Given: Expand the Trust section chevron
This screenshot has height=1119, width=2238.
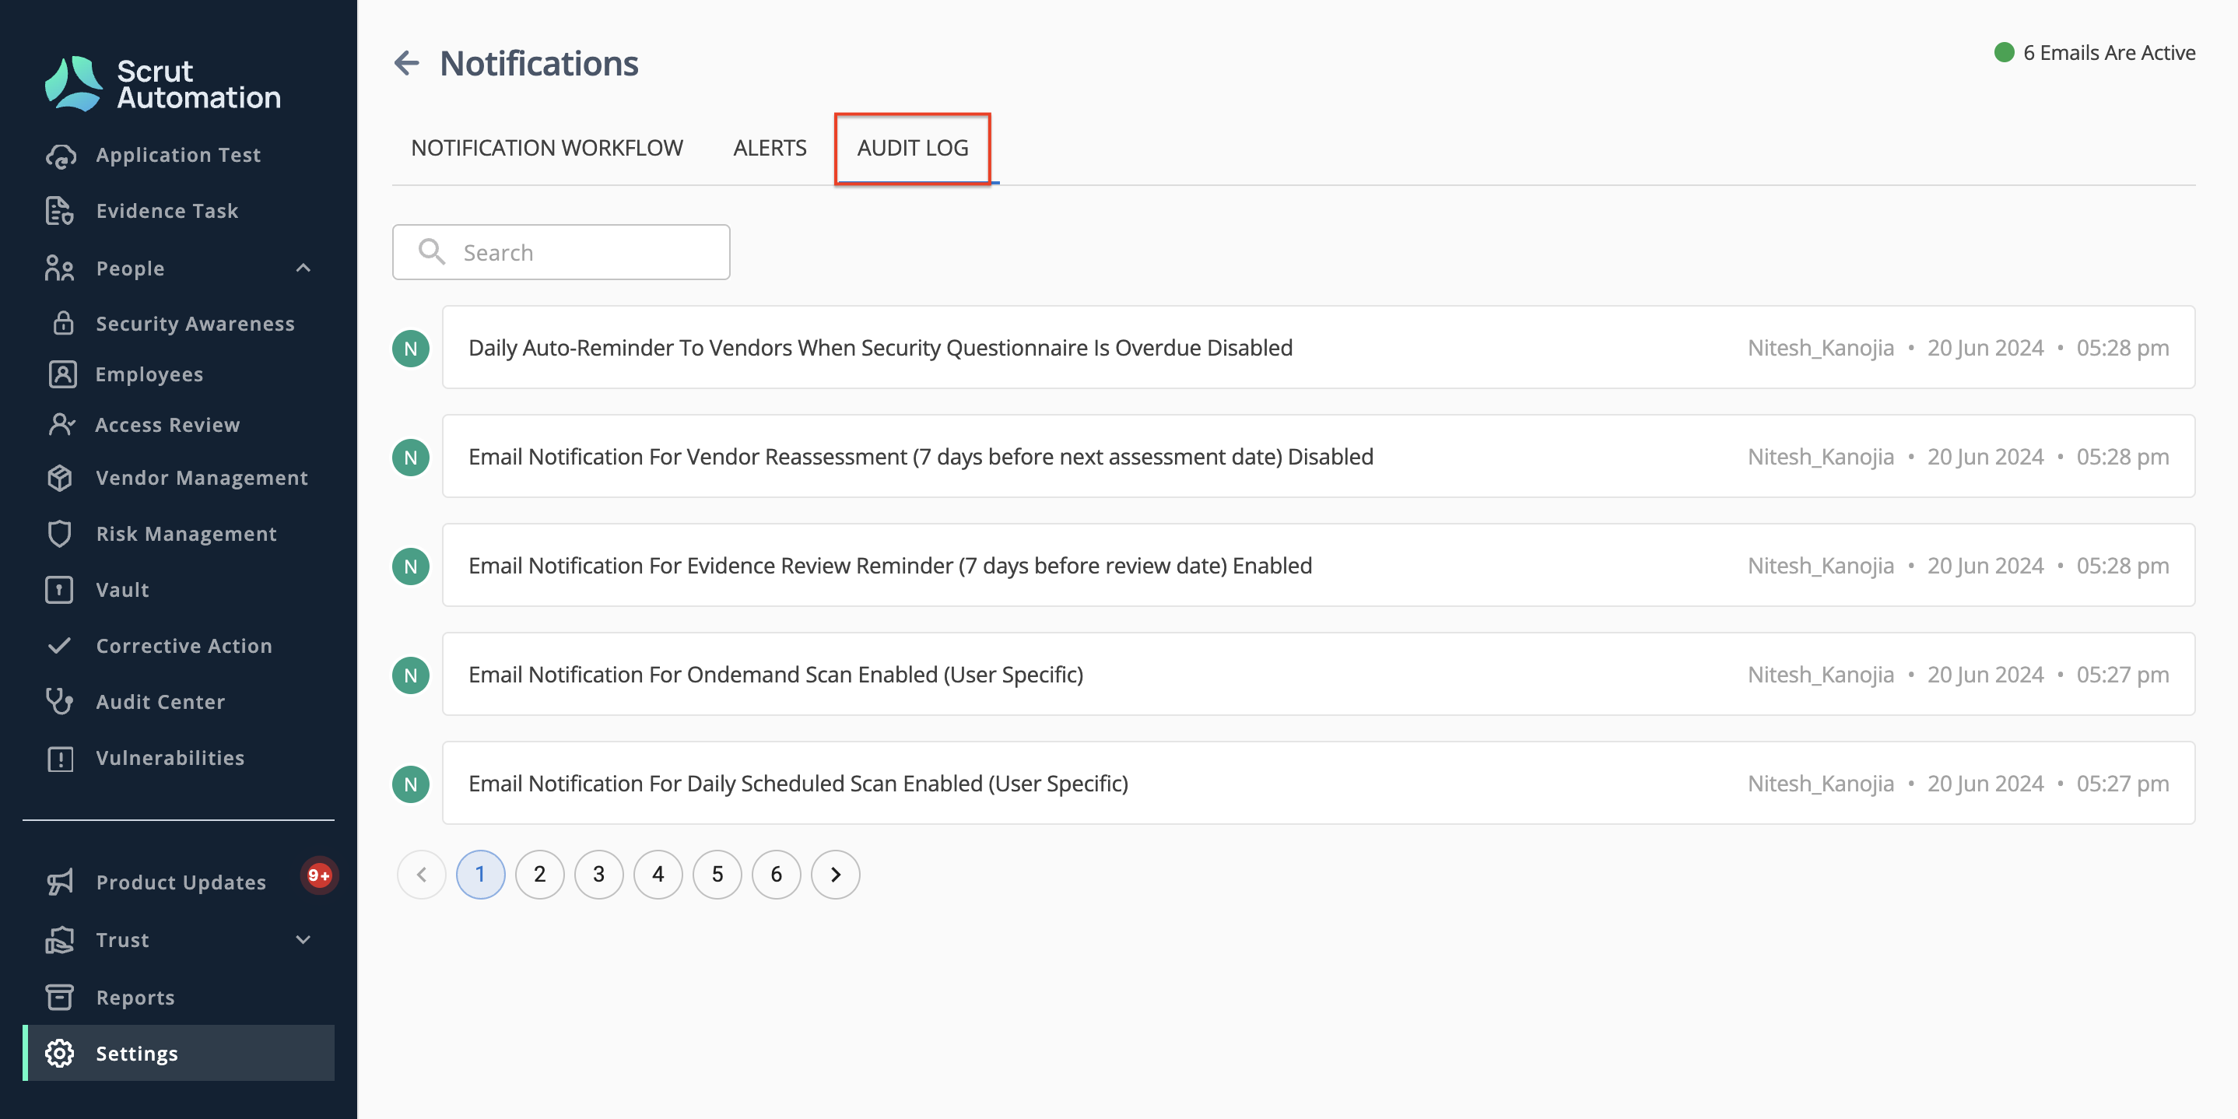Looking at the screenshot, I should (x=303, y=940).
